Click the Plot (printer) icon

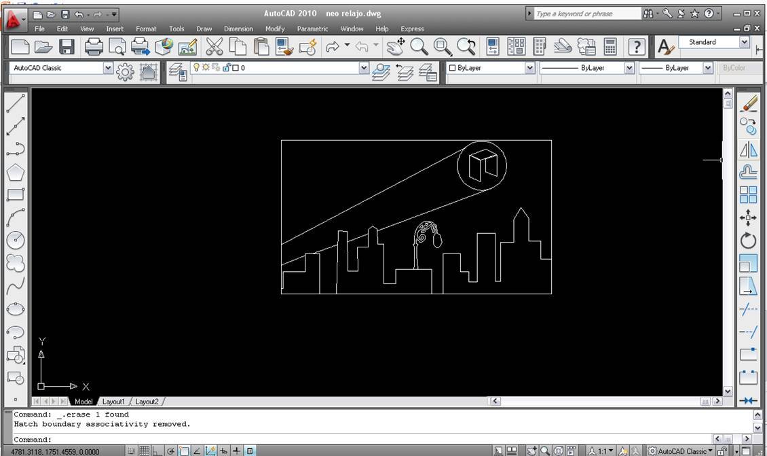point(94,46)
